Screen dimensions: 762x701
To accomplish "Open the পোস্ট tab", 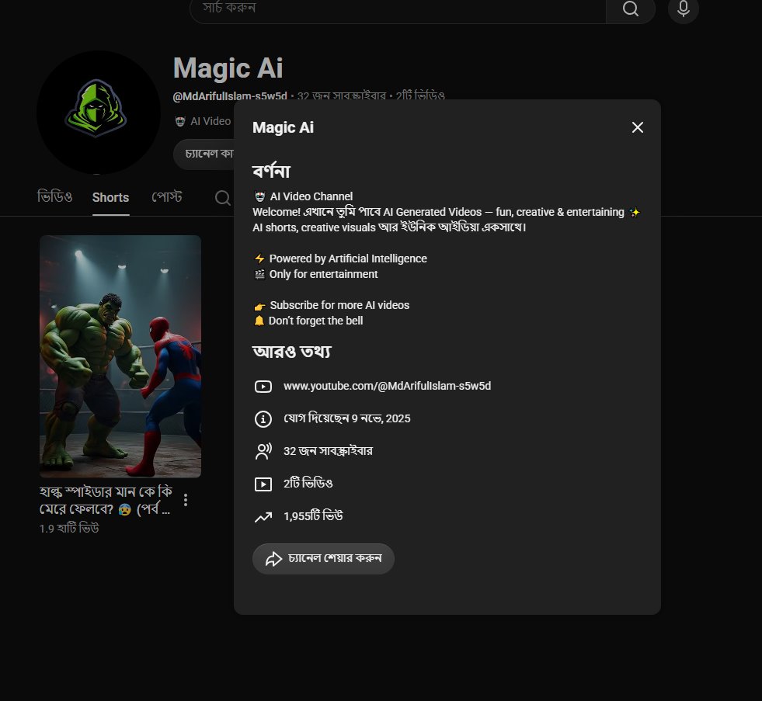I will [167, 196].
